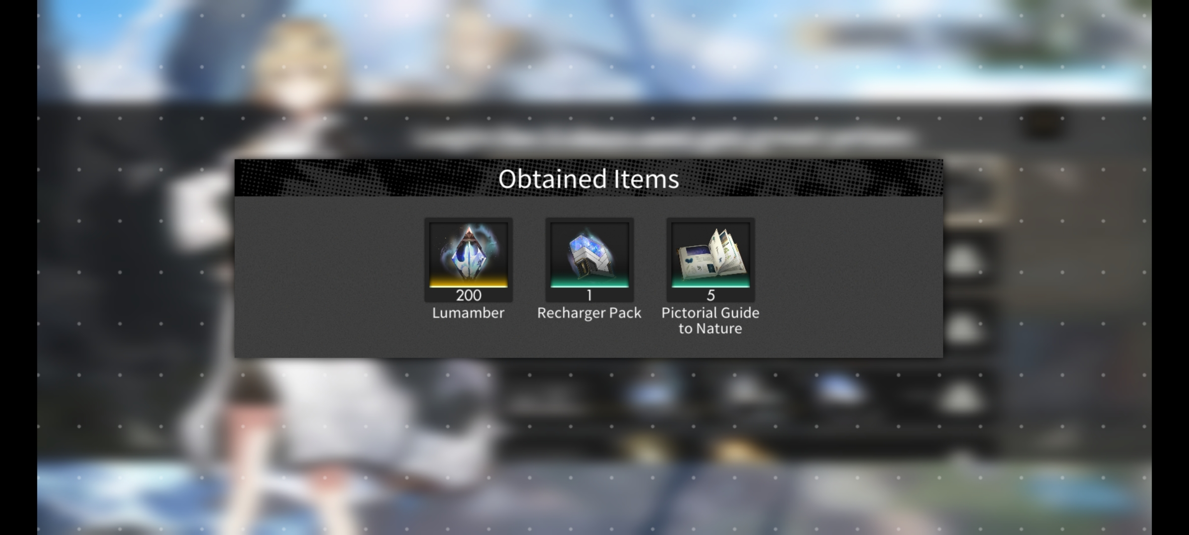Tap the blurred text banner above the dialog
1189x535 pixels.
664,139
